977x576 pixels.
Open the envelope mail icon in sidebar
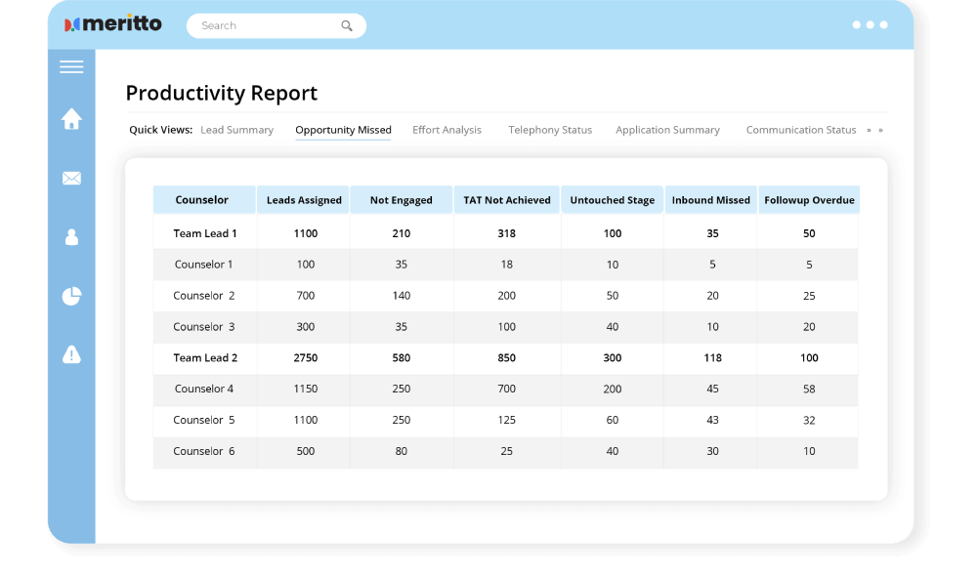point(71,179)
